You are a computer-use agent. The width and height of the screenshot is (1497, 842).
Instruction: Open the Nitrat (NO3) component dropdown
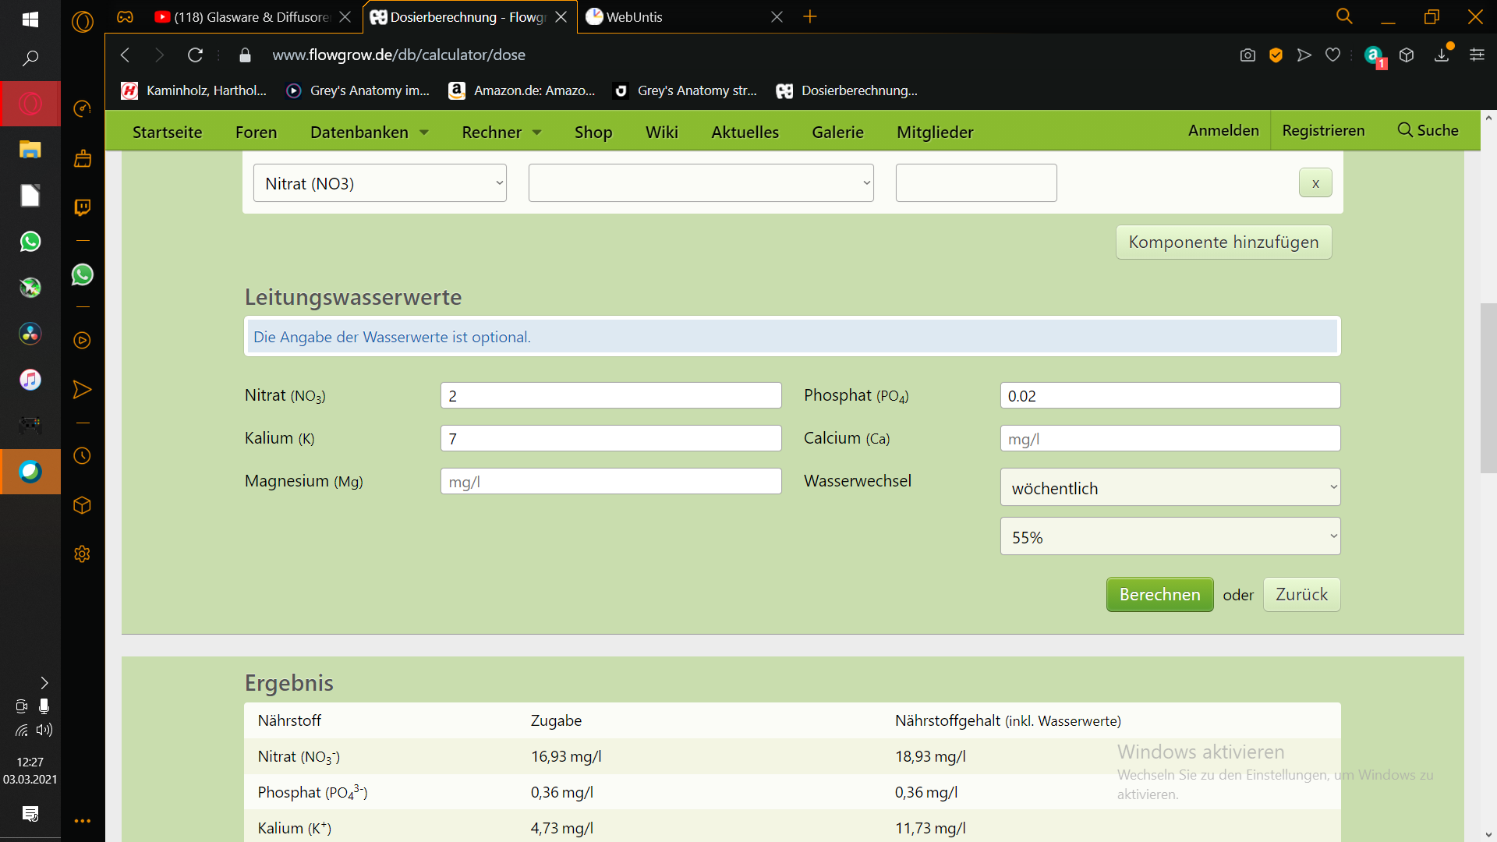click(x=380, y=183)
